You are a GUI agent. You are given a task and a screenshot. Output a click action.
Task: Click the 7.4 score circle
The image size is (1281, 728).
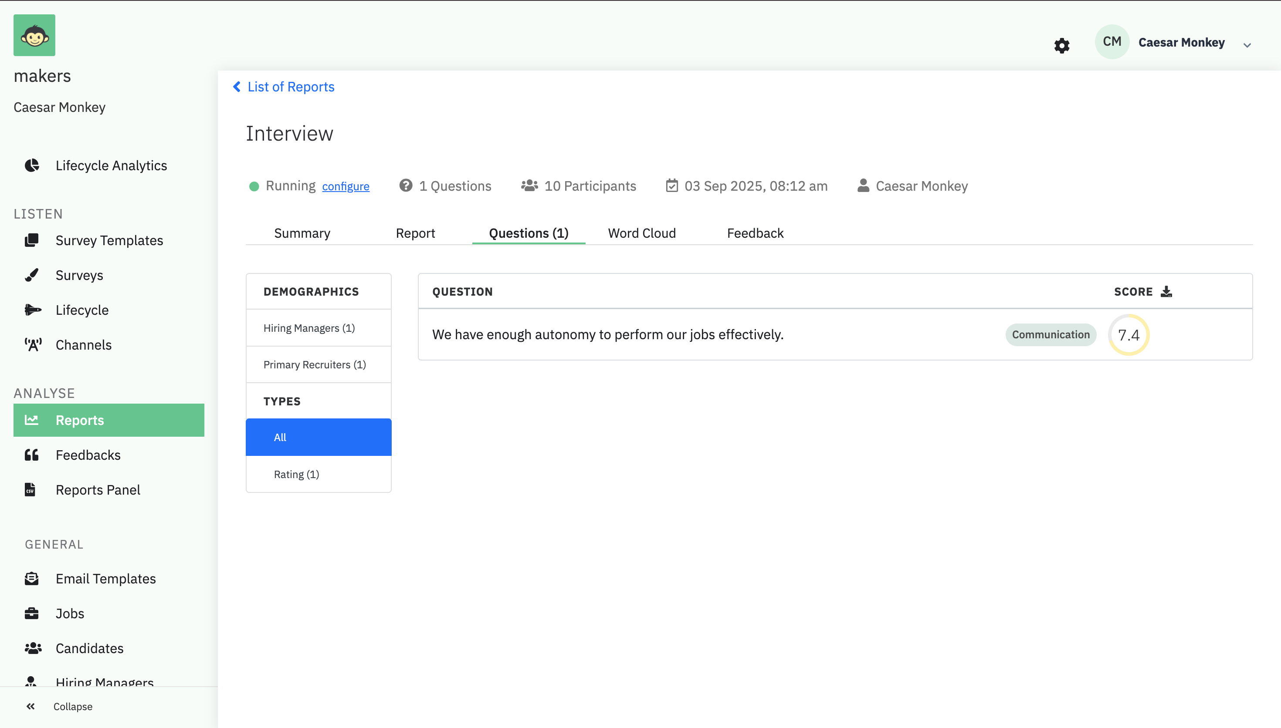1129,335
